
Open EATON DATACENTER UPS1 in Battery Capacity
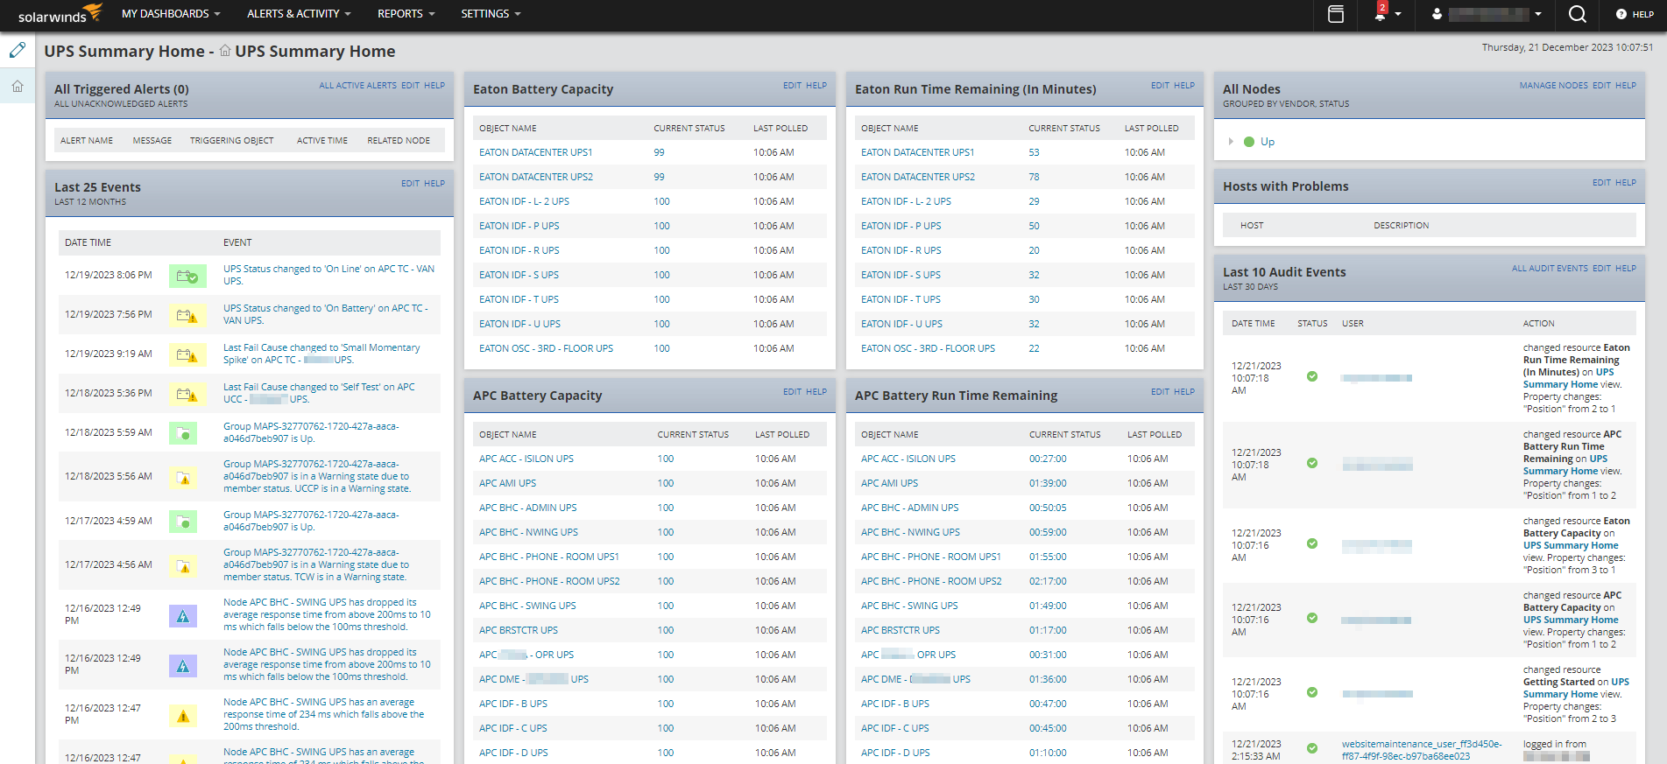[535, 152]
